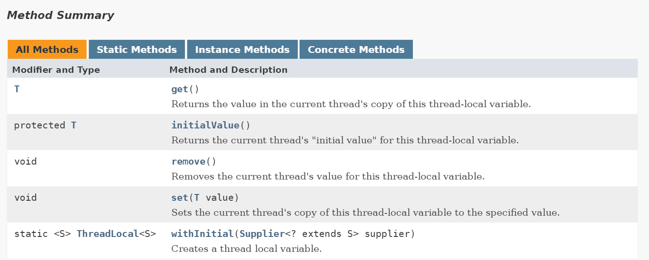The height and width of the screenshot is (260, 649).
Task: Switch to the Static Methods tab
Action: coord(136,50)
